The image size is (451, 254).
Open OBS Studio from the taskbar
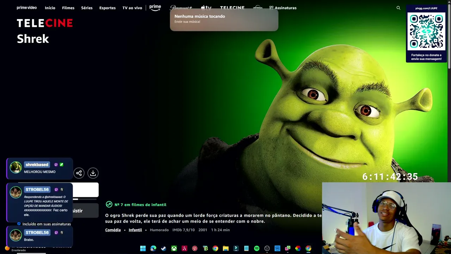(267, 248)
